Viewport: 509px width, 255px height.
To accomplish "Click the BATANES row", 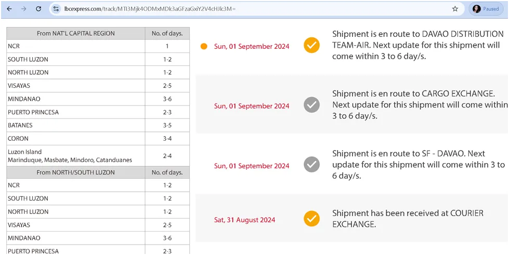I will click(98, 125).
